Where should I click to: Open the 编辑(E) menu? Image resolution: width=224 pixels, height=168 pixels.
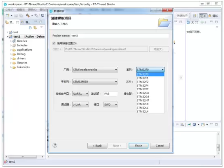21,10
